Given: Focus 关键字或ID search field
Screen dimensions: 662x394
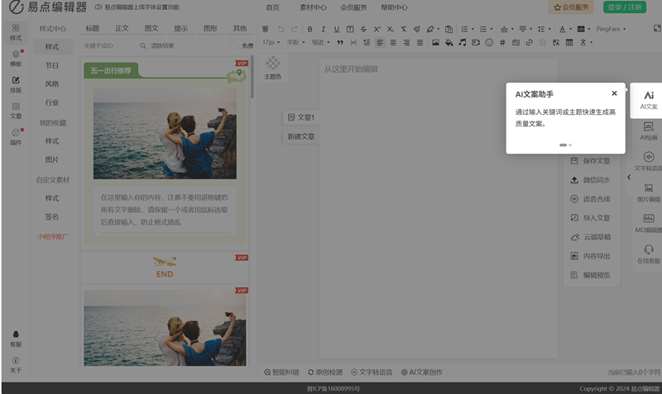Looking at the screenshot, I should [110, 45].
